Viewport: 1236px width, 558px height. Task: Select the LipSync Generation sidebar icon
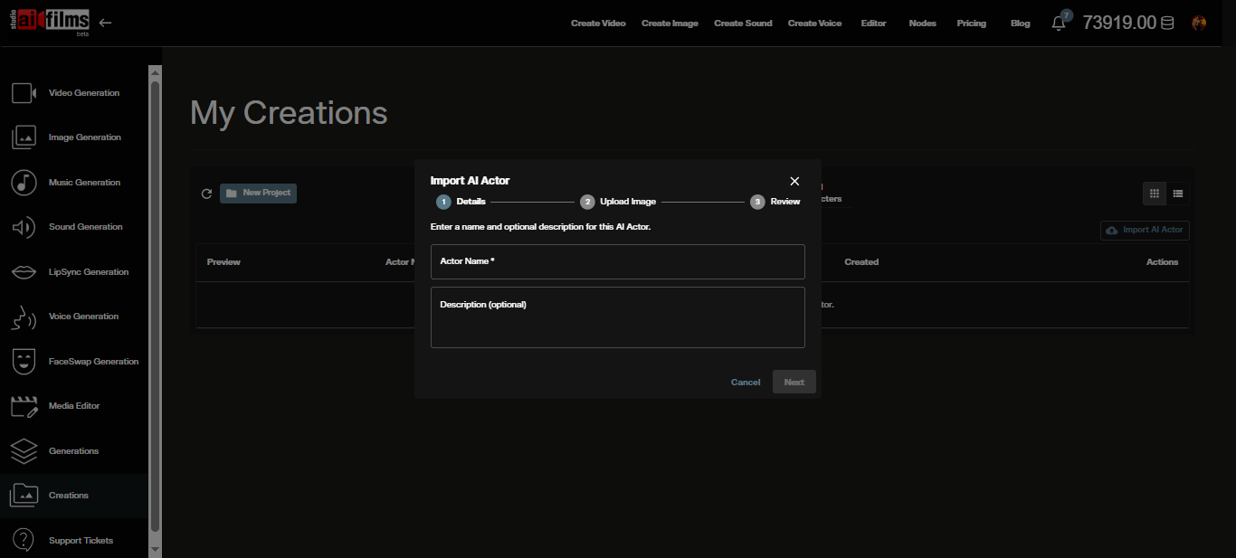pyautogui.click(x=22, y=271)
